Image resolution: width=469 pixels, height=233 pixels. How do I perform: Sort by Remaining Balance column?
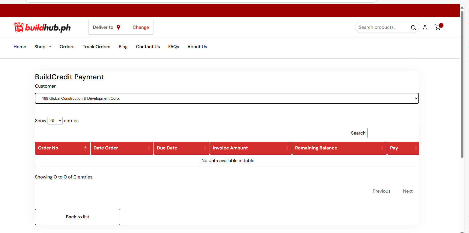tap(339, 148)
